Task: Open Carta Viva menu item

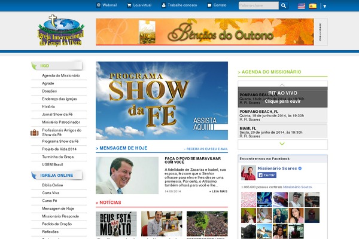Action: (50, 193)
